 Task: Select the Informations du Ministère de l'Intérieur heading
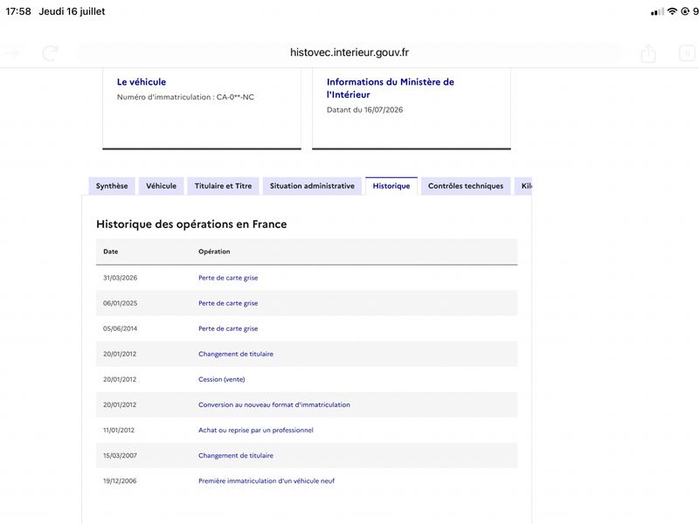(390, 88)
